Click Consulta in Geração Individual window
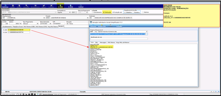 pos(119,26)
